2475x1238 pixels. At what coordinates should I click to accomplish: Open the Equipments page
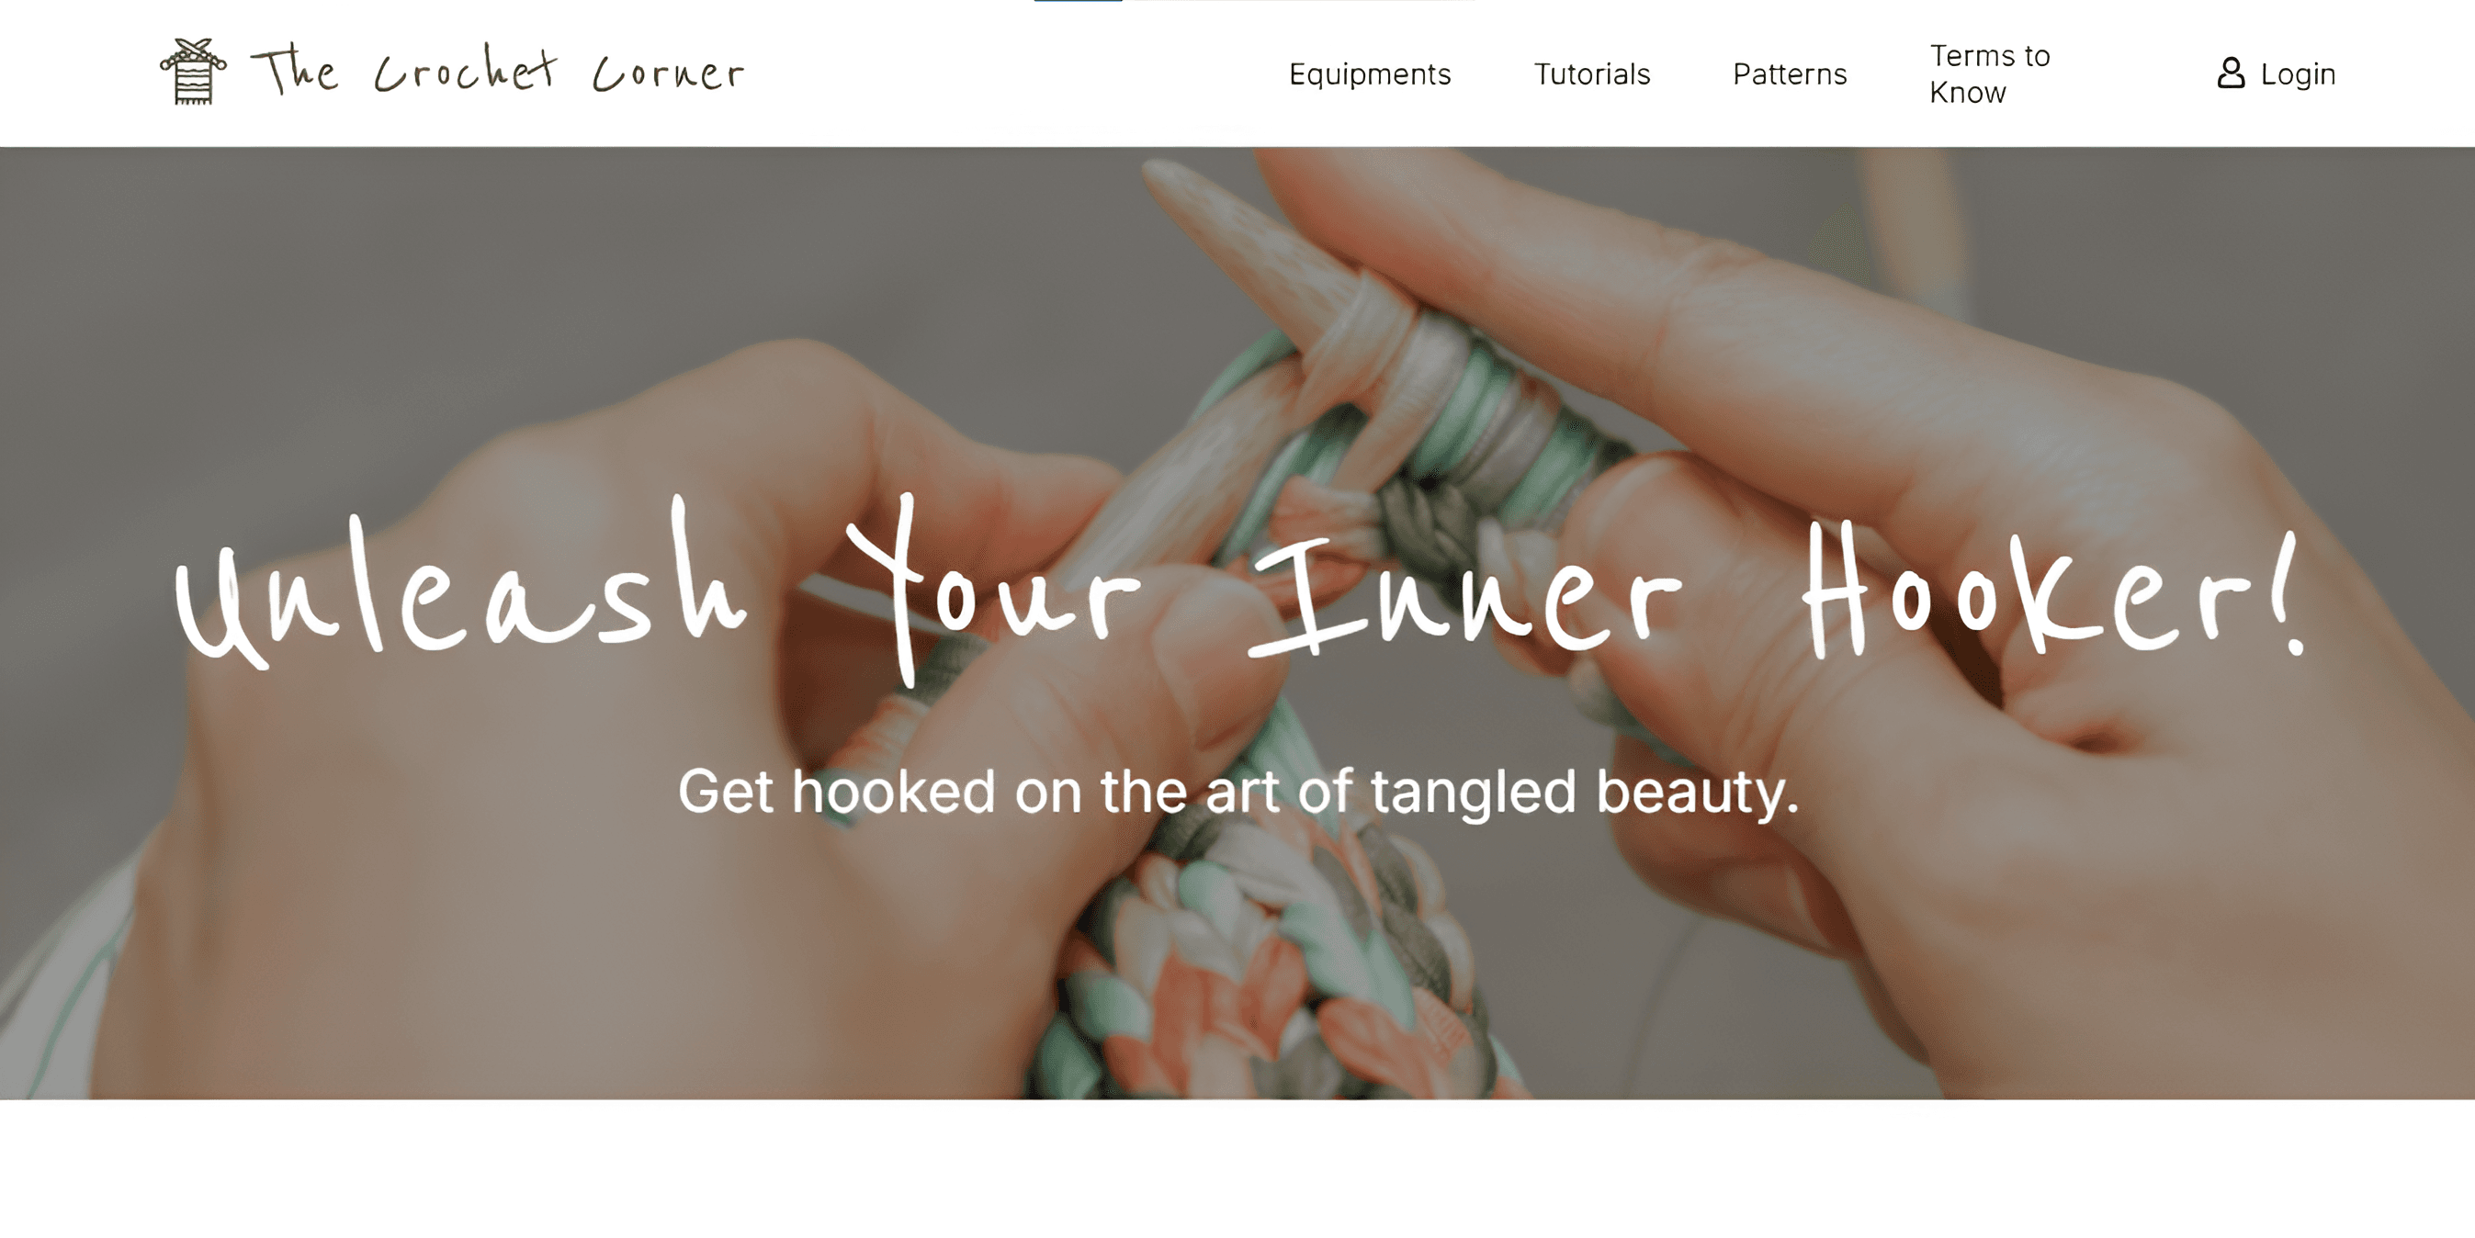coord(1369,74)
